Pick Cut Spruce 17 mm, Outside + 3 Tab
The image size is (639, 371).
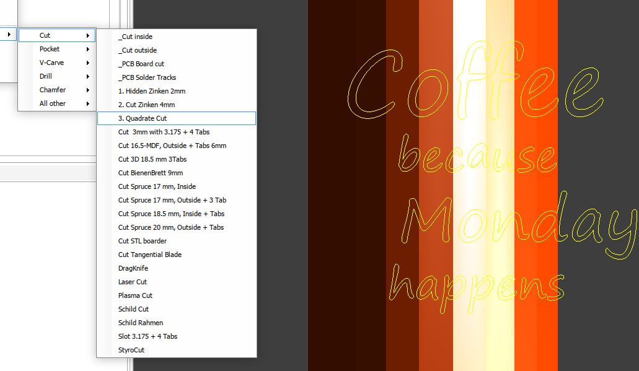click(177, 200)
